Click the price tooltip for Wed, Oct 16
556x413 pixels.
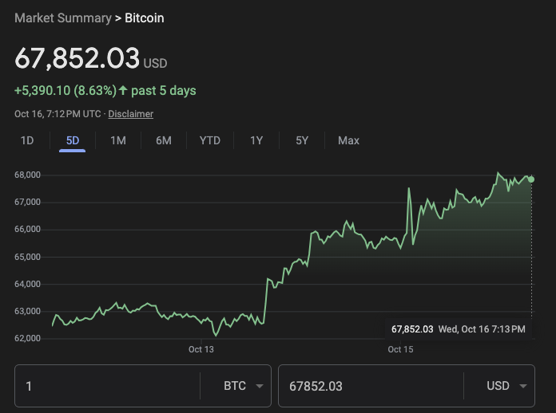[458, 328]
